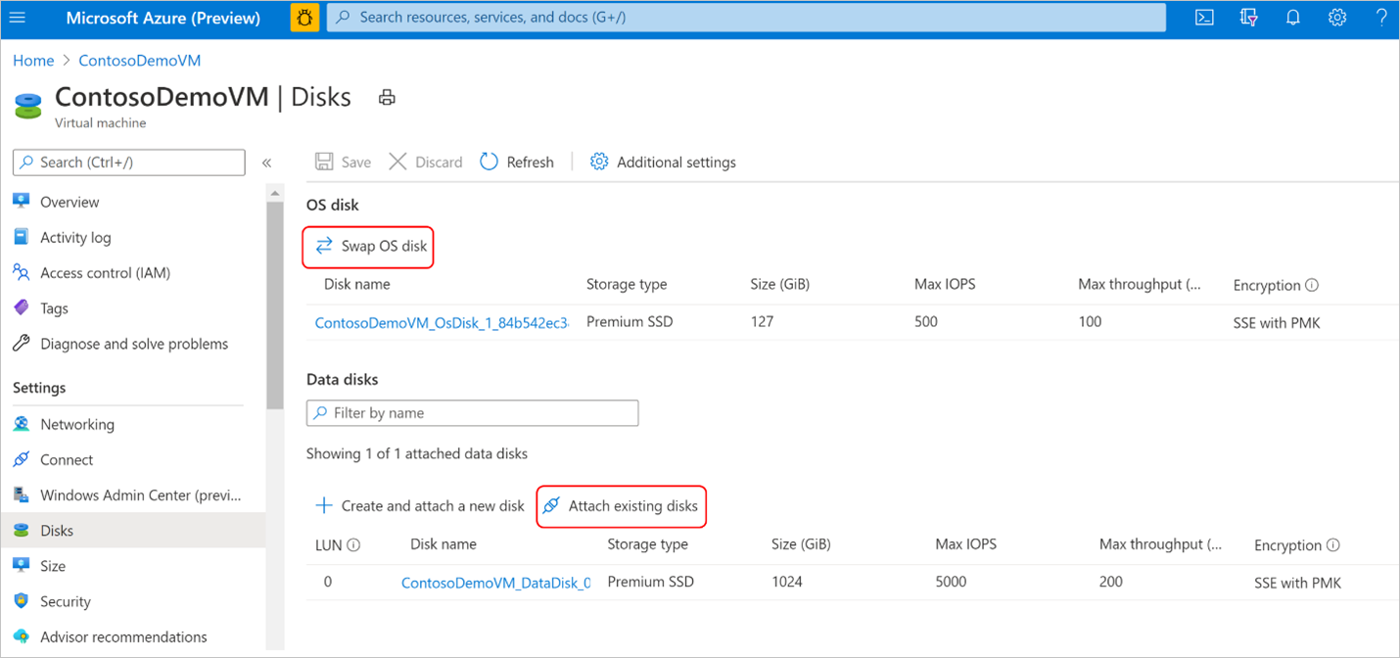Click the preview bug report icon
Viewport: 1400px width, 658px height.
[x=305, y=18]
